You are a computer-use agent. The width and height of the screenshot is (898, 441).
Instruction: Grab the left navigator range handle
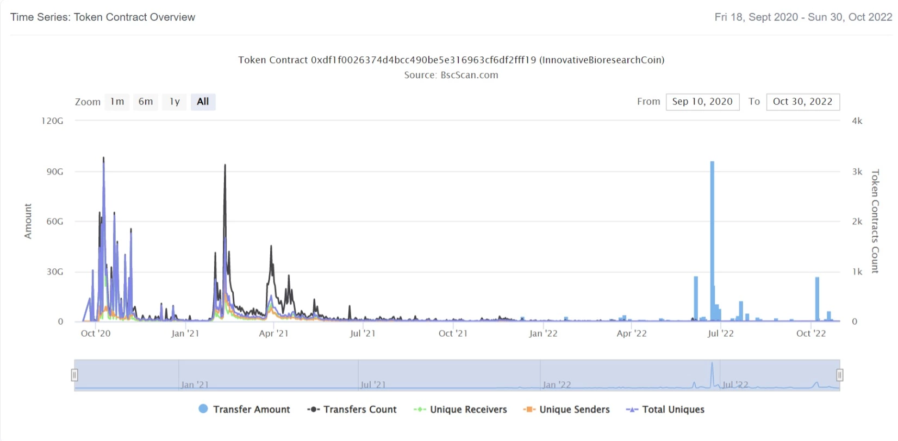pyautogui.click(x=74, y=375)
